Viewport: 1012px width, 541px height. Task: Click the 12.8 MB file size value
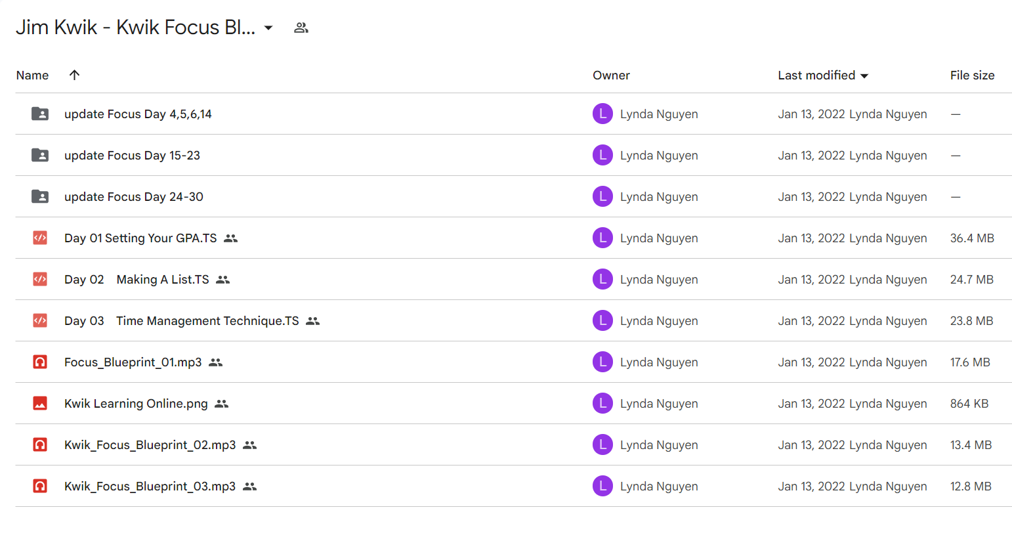pyautogui.click(x=971, y=487)
